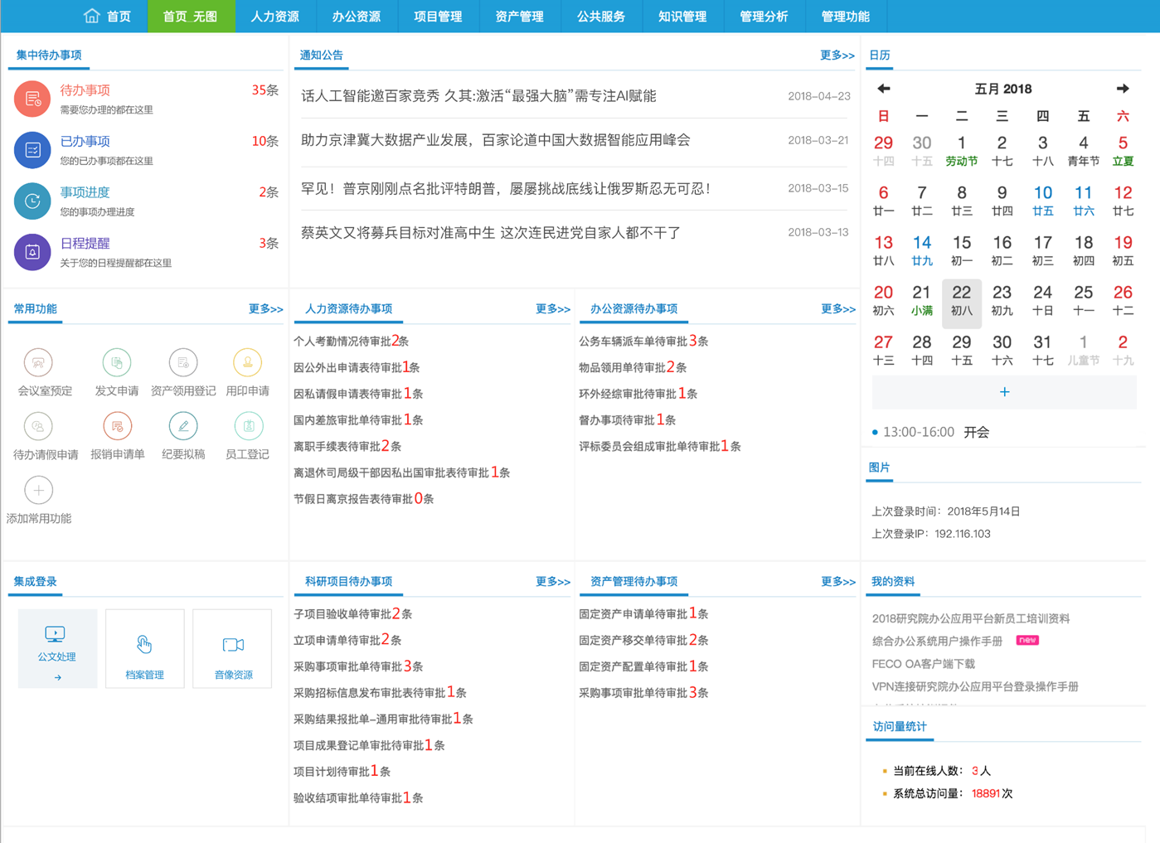The height and width of the screenshot is (843, 1160).
Task: Open 管理分析 menu
Action: 764,16
